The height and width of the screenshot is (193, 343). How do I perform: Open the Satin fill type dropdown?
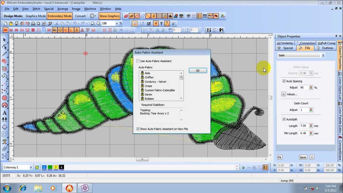[323, 55]
